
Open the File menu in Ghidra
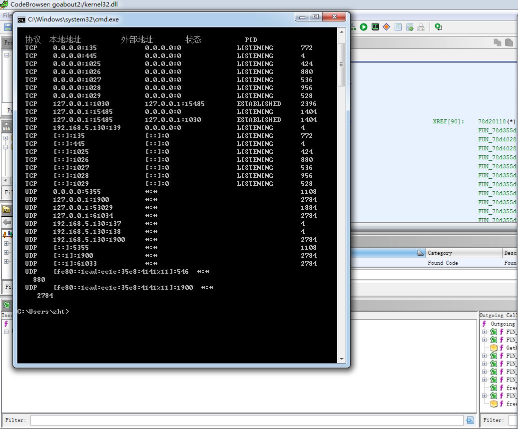(x=7, y=15)
